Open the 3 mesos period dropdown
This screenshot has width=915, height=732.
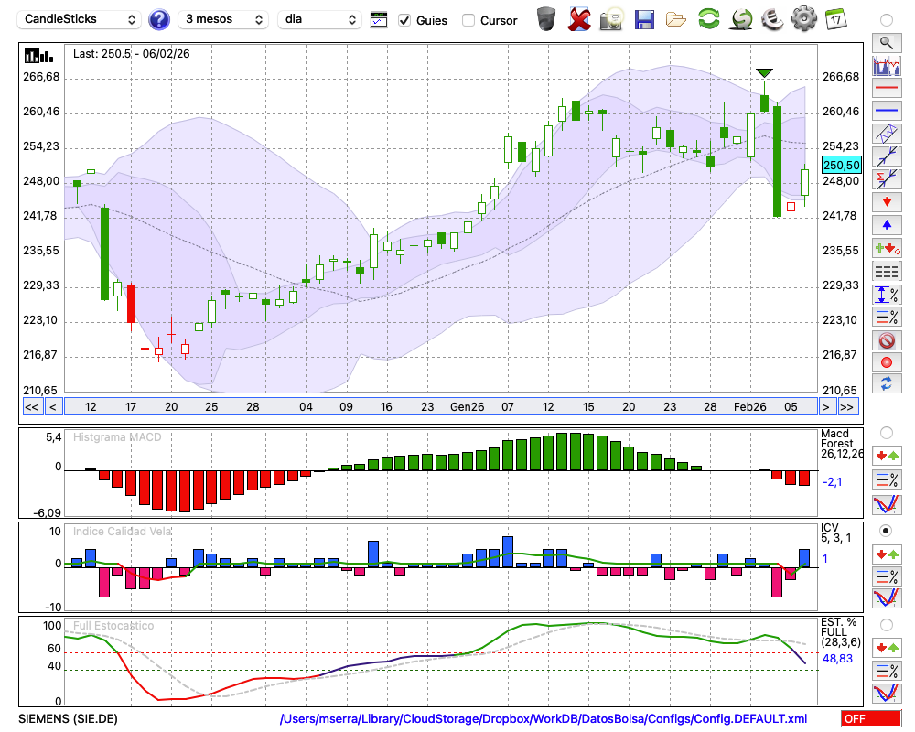coord(223,19)
